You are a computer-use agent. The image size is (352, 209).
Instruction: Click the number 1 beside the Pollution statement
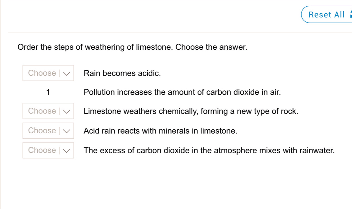48,92
